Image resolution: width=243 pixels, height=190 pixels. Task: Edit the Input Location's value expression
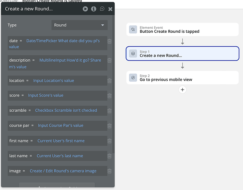[x=54, y=81]
